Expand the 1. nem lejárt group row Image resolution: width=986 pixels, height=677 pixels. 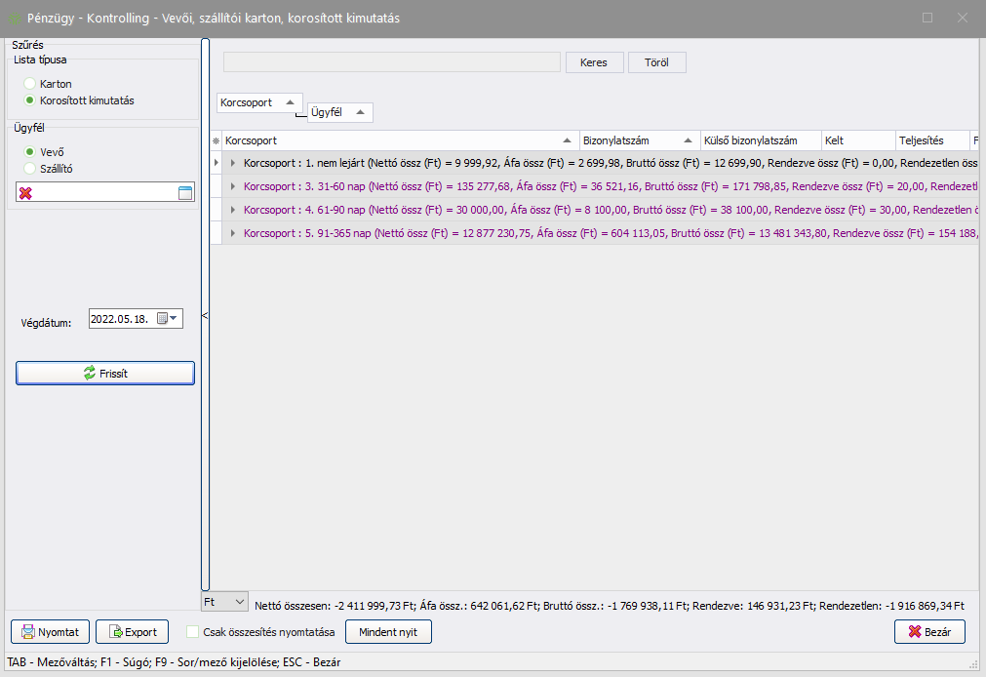pyautogui.click(x=233, y=162)
